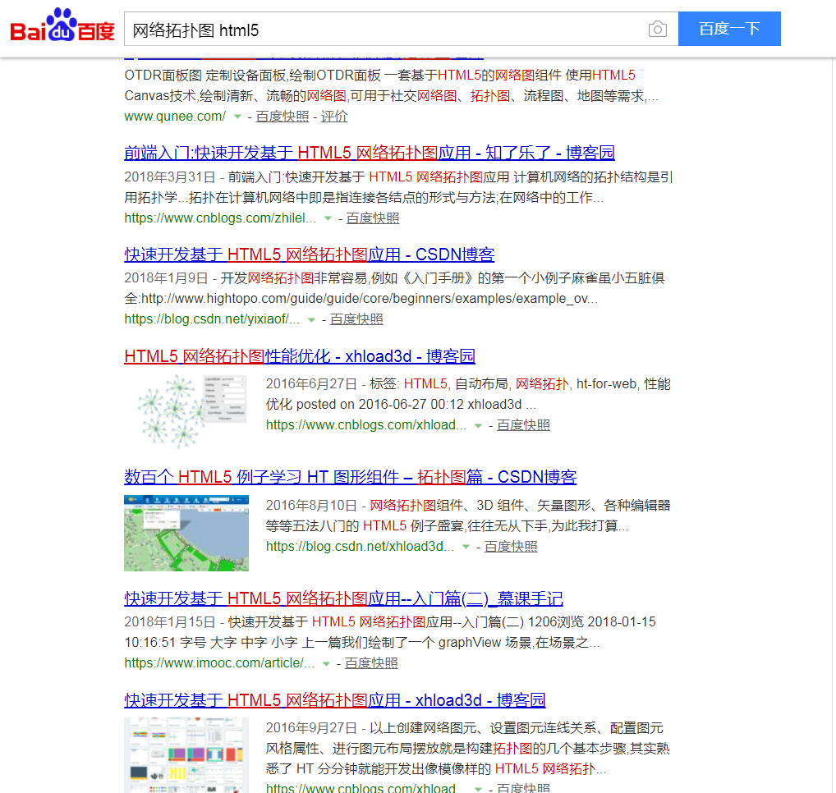Open 数百个 HTML5 例子学习 HT 图形组件 result
This screenshot has width=836, height=793.
(x=351, y=477)
